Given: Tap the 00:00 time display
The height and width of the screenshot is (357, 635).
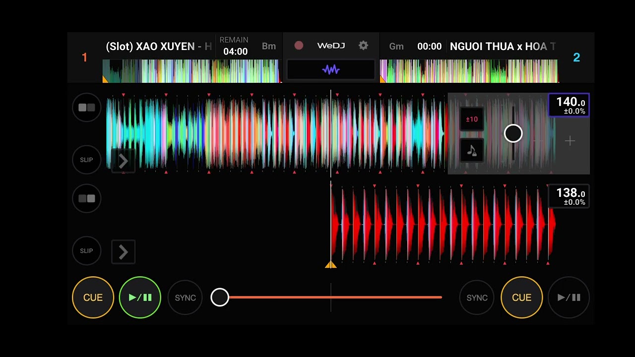Looking at the screenshot, I should [429, 46].
